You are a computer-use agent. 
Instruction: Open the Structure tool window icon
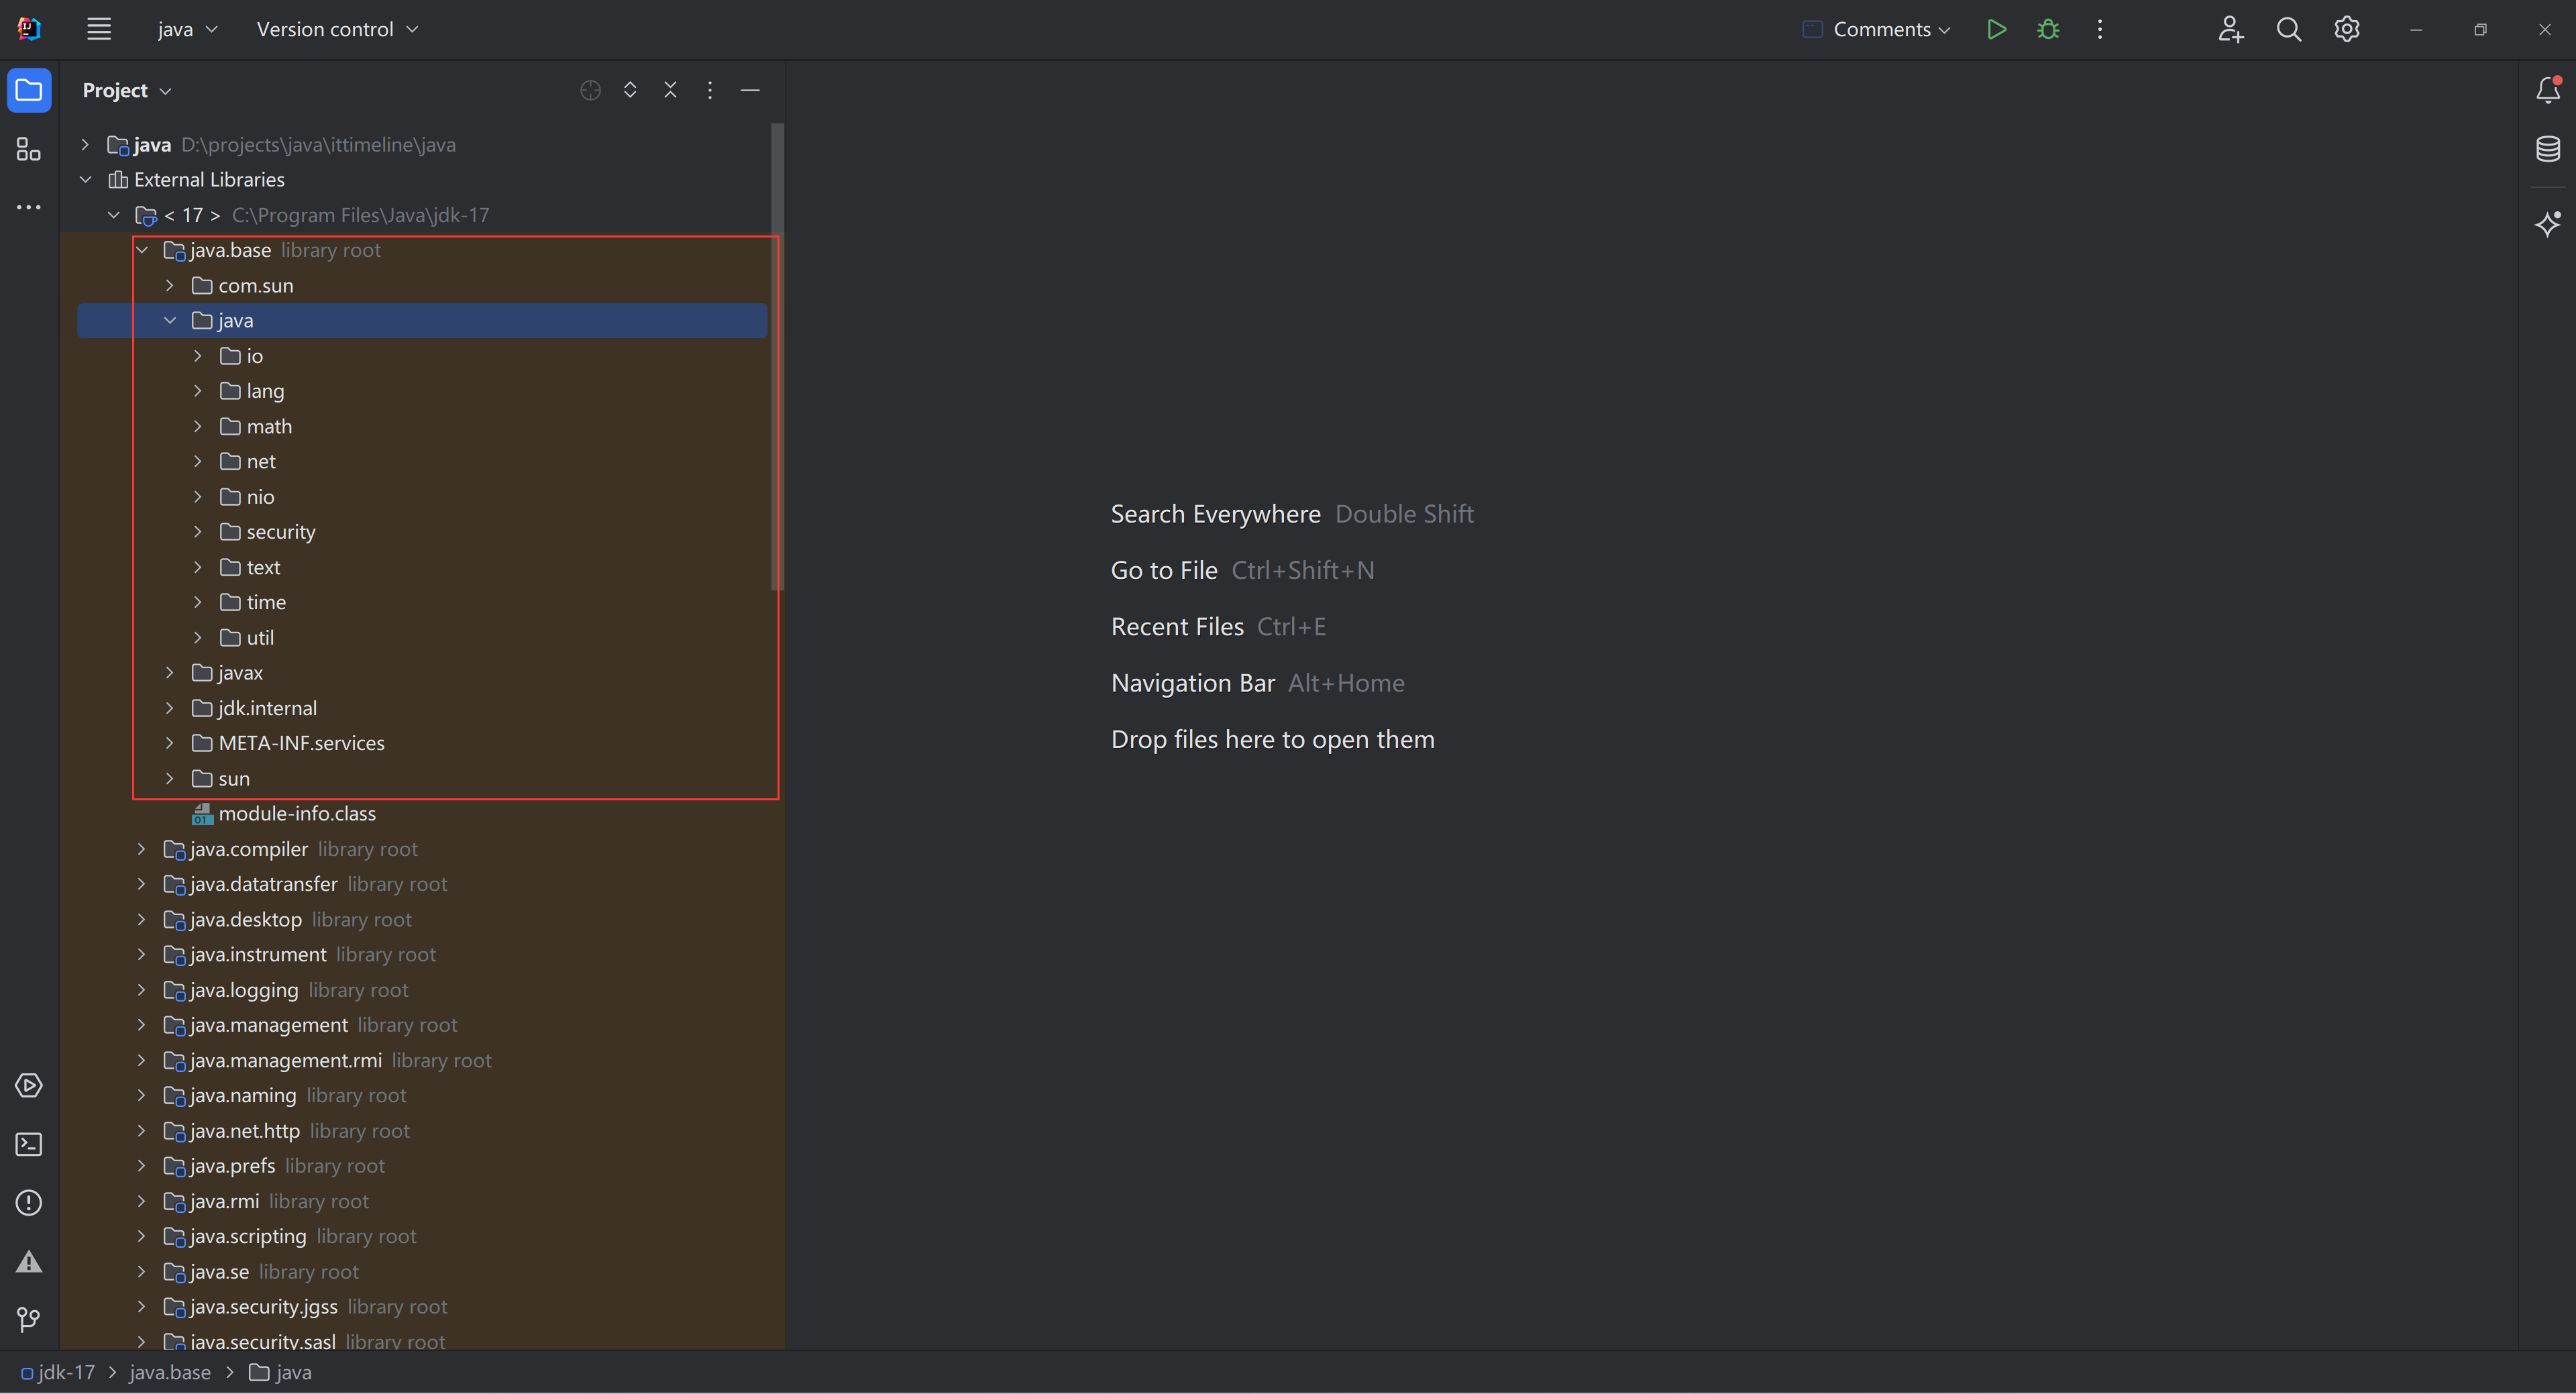(x=29, y=150)
